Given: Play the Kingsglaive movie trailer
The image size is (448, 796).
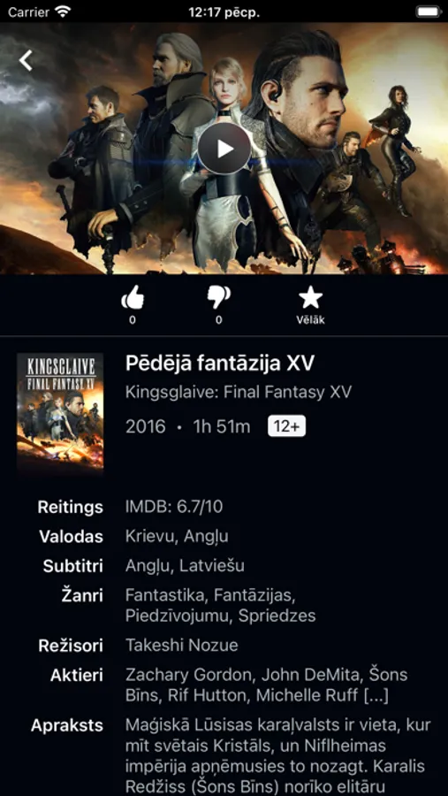Looking at the screenshot, I should click(x=224, y=149).
